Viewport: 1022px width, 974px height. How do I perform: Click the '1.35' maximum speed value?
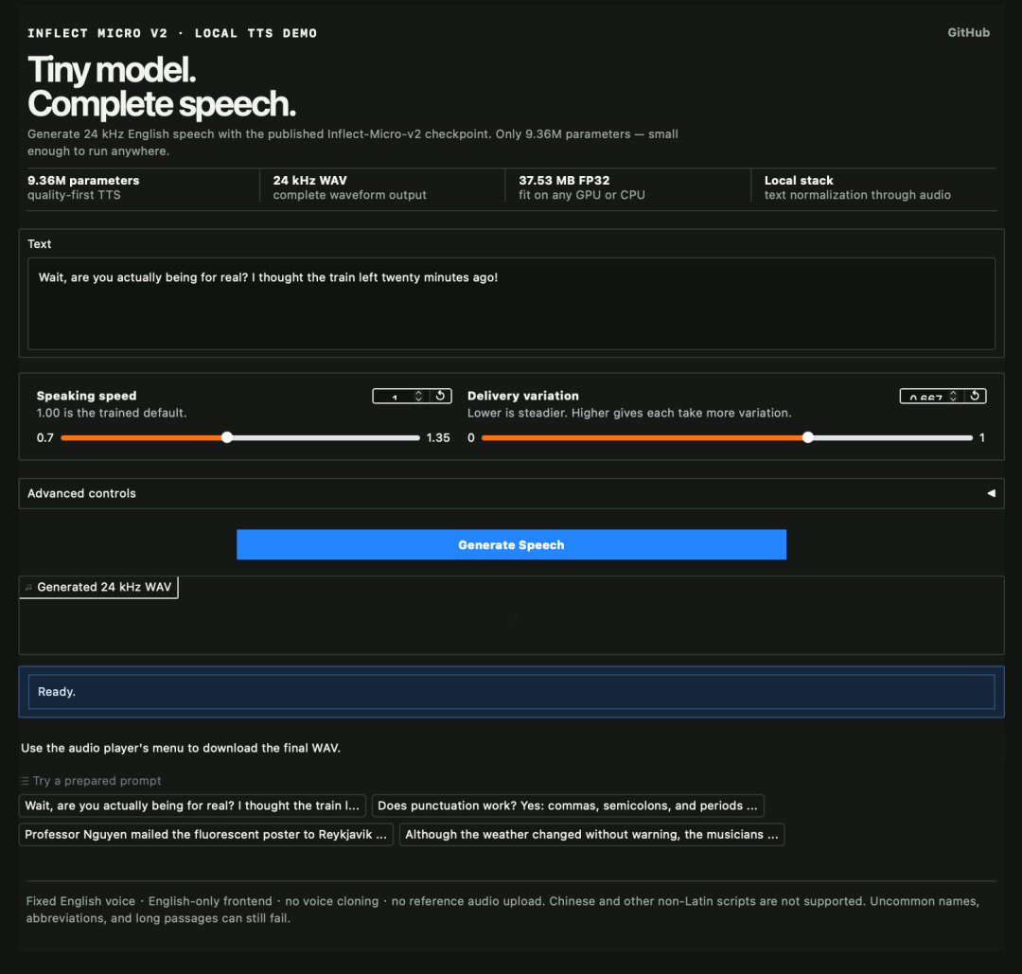coord(438,437)
